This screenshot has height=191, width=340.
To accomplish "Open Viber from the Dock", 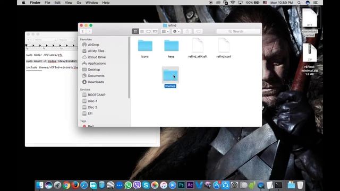I will tap(137, 185).
